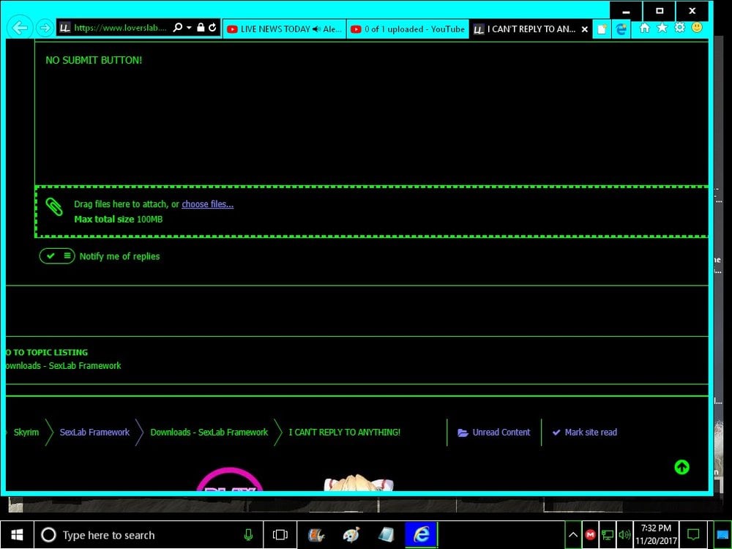The image size is (732, 549).
Task: Click 'I CAN'T REPLY TO ANYTHING!' breadcrumb
Action: pos(345,433)
